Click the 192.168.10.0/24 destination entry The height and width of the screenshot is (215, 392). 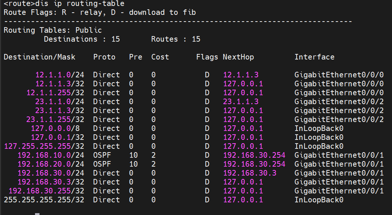[51, 155]
